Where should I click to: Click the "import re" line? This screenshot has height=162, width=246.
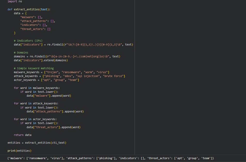(x=15, y=1)
